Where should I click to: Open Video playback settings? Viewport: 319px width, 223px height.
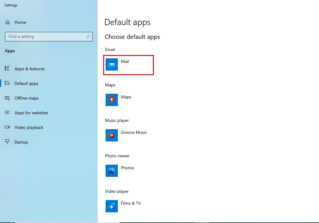[x=49, y=127]
